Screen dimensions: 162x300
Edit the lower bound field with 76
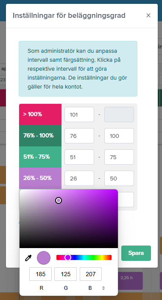pyautogui.click(x=79, y=136)
